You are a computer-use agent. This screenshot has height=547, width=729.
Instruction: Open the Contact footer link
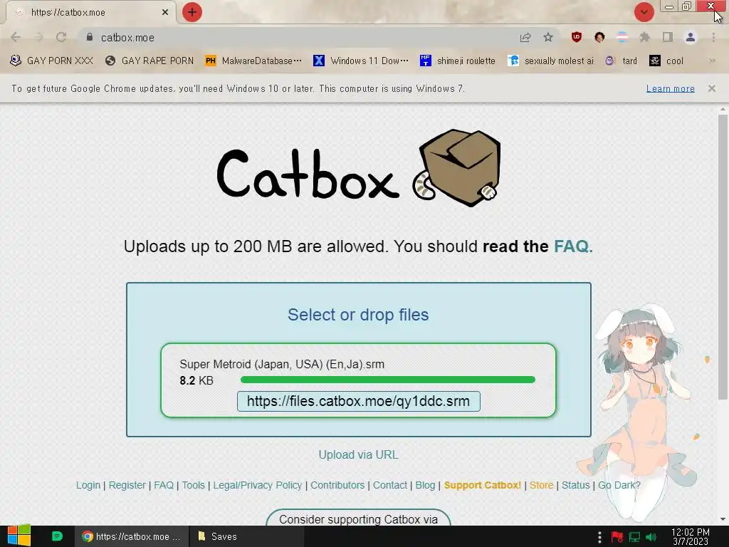click(x=389, y=485)
